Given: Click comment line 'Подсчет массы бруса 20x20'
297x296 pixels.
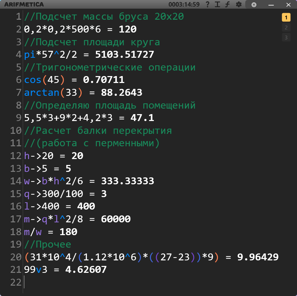Looking at the screenshot, I should pyautogui.click(x=104, y=17).
